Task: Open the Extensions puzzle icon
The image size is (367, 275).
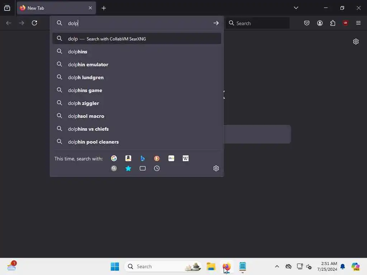Action: click(x=333, y=23)
